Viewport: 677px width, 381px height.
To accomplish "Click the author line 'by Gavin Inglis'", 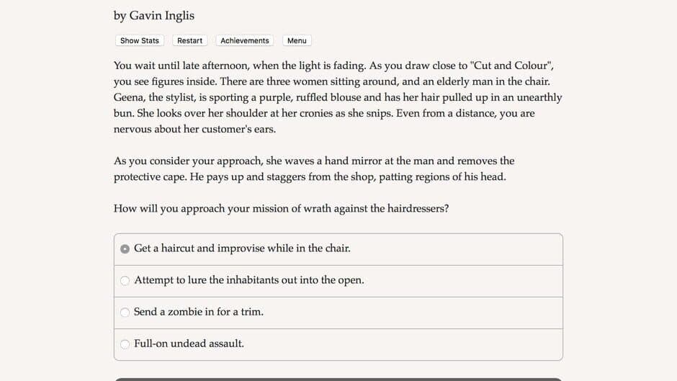I will click(x=154, y=15).
